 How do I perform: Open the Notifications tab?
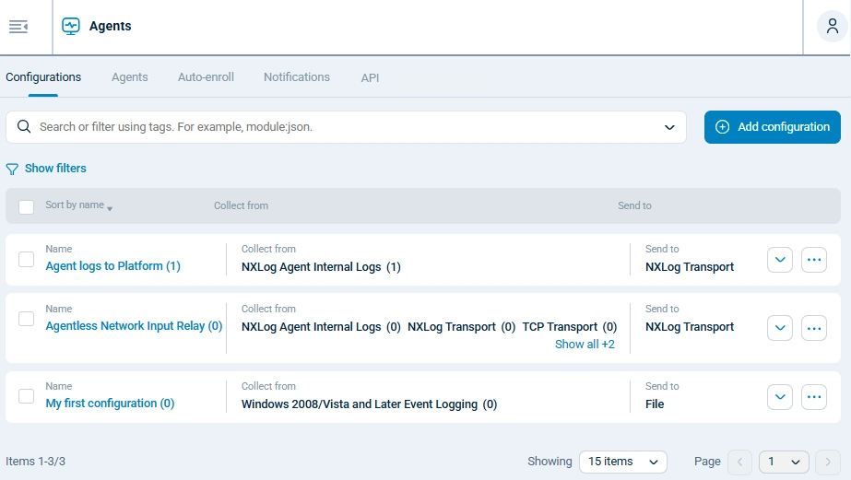point(296,77)
